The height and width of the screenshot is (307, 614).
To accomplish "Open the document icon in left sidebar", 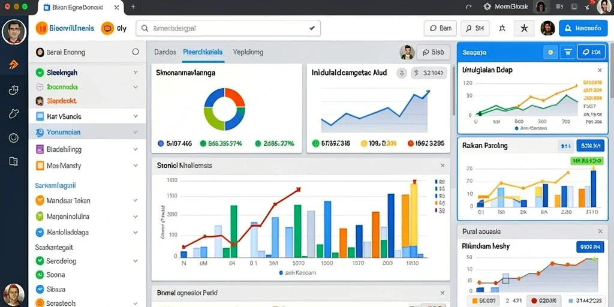I will [13, 161].
